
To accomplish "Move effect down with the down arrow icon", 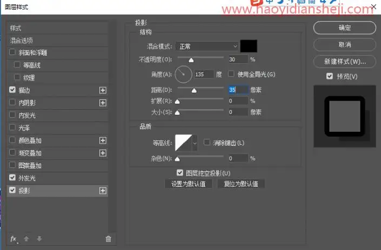I will point(39,239).
